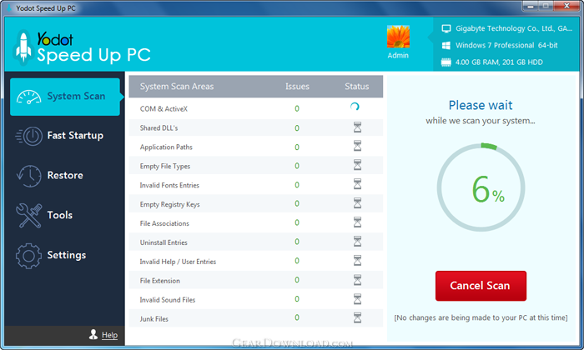Click the hourglass icon for Uninstall Entries
Viewport: 584px width, 350px height.
coord(357,242)
